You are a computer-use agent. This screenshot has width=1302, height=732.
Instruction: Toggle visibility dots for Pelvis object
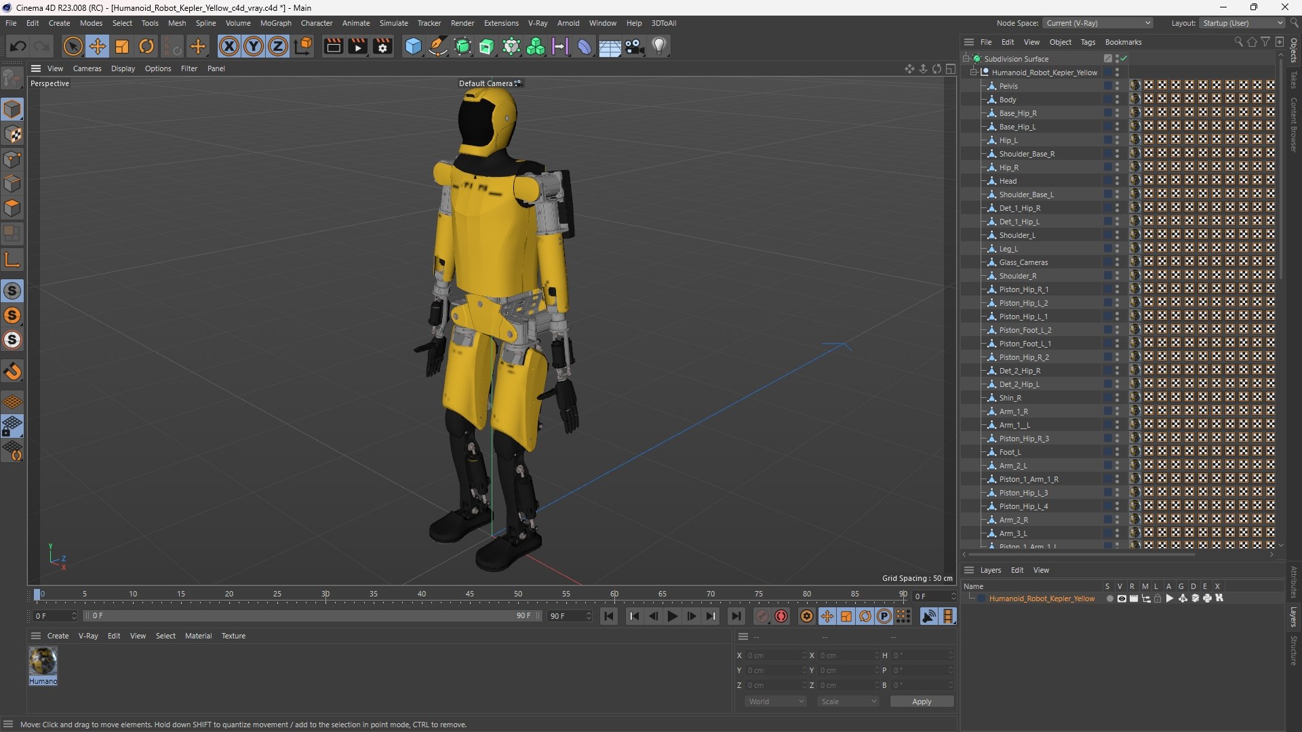(x=1117, y=86)
